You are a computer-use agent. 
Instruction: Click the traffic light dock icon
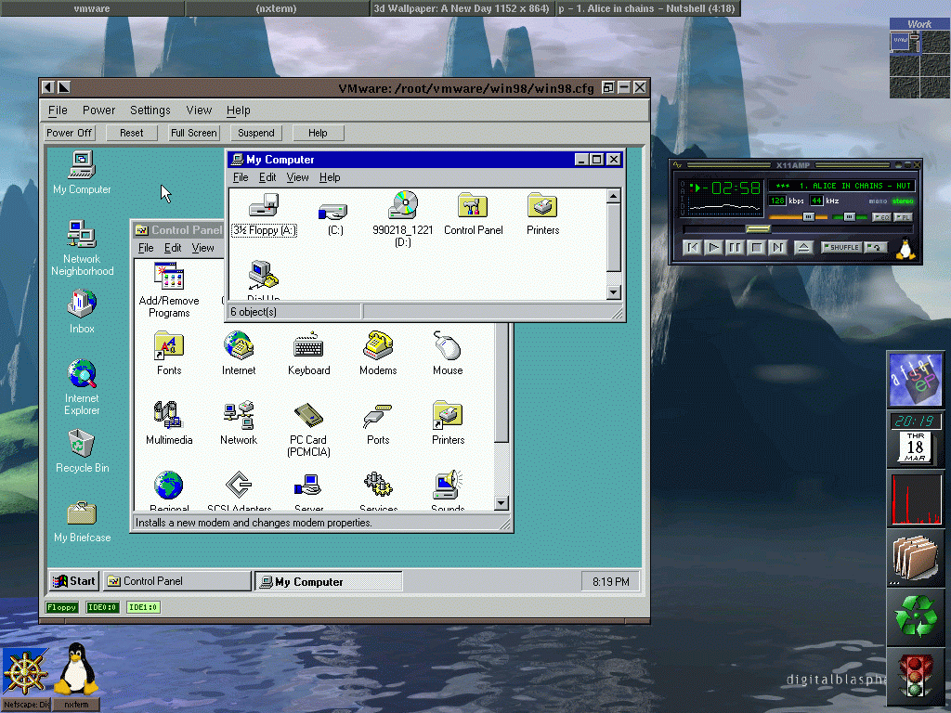point(916,678)
